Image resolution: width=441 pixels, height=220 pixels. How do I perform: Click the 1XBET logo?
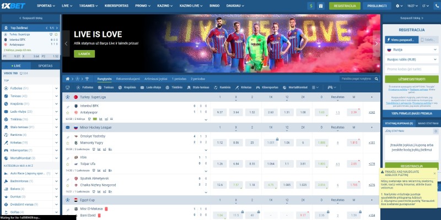[13, 6]
